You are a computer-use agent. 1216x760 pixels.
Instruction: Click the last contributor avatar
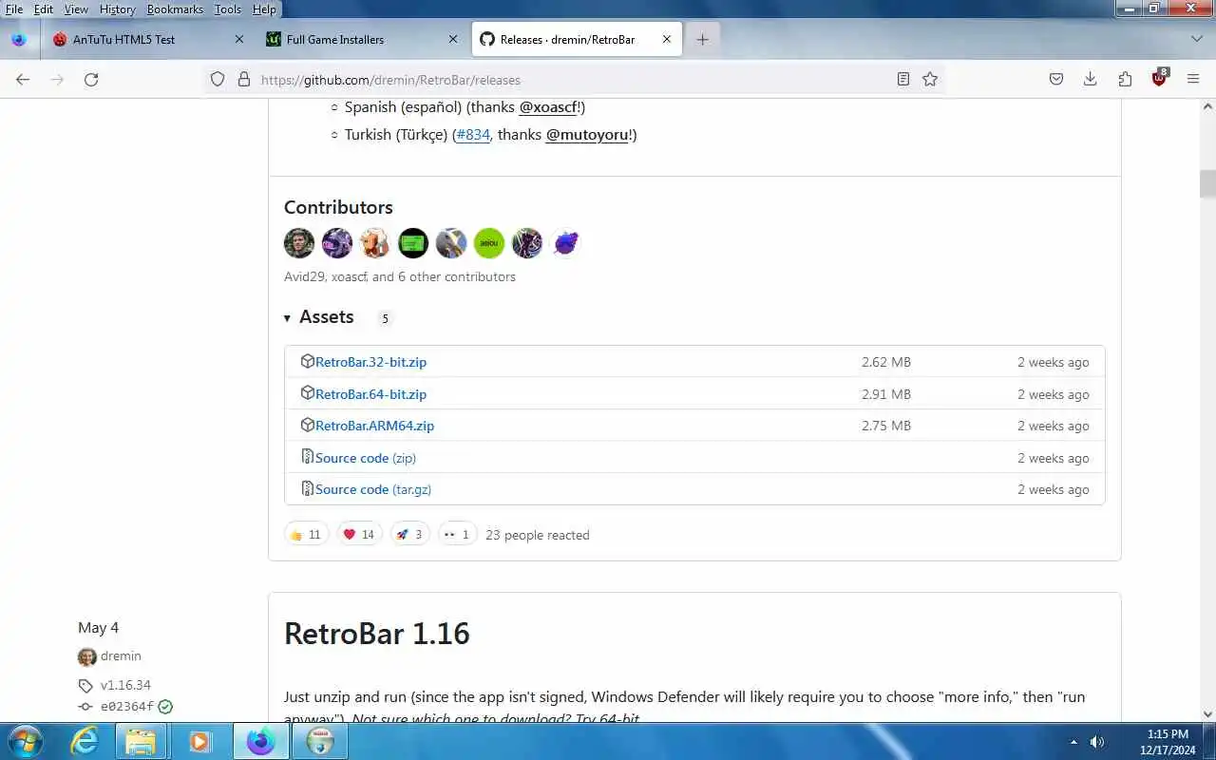point(565,243)
